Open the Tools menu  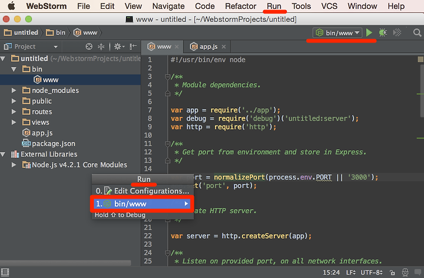point(302,6)
